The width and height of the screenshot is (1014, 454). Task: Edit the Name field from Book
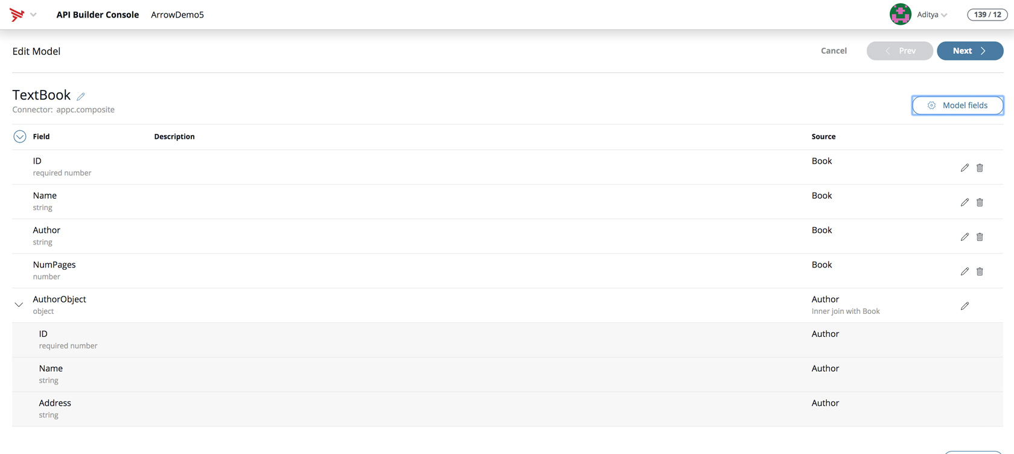965,202
